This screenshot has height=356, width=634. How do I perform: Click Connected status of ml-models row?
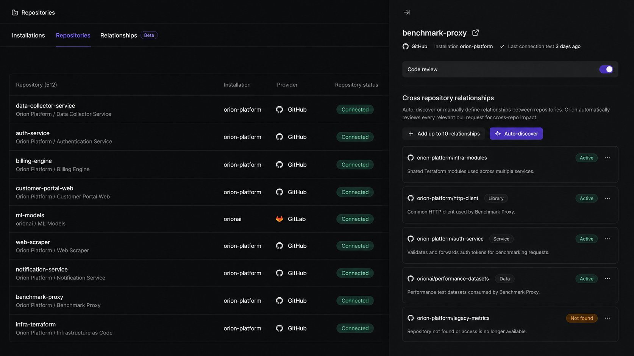355,219
